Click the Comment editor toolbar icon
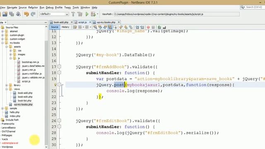Image resolution: width=265 pixels, height=149 pixels. coord(159,27)
